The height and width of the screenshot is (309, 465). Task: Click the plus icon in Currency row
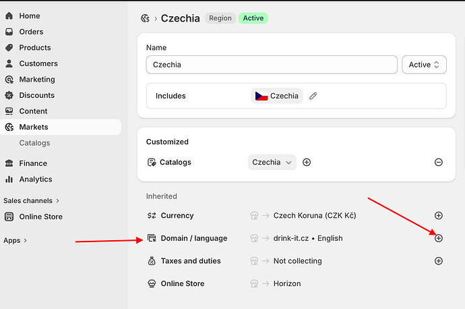[439, 216]
